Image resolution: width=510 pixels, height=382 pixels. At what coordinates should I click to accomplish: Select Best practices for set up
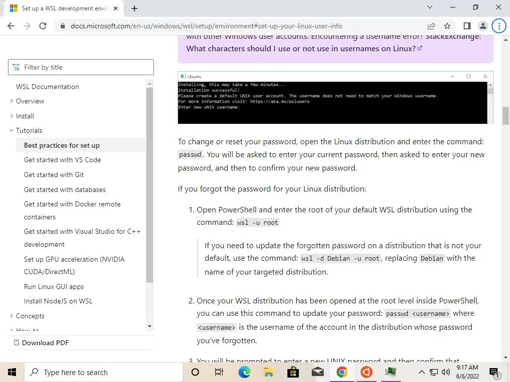(62, 145)
